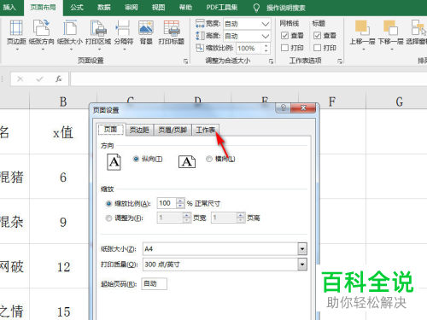
Task: Click the portrait page A icon
Action: point(114,162)
